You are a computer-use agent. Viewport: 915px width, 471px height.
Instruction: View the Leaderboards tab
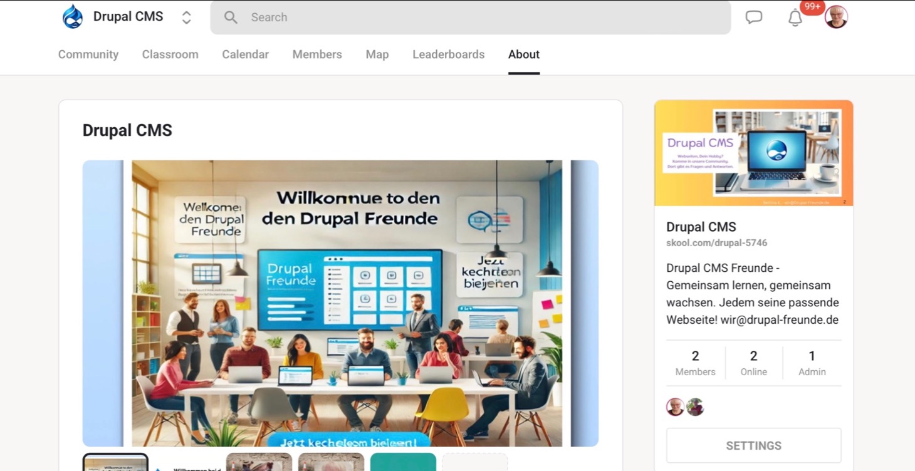tap(449, 54)
